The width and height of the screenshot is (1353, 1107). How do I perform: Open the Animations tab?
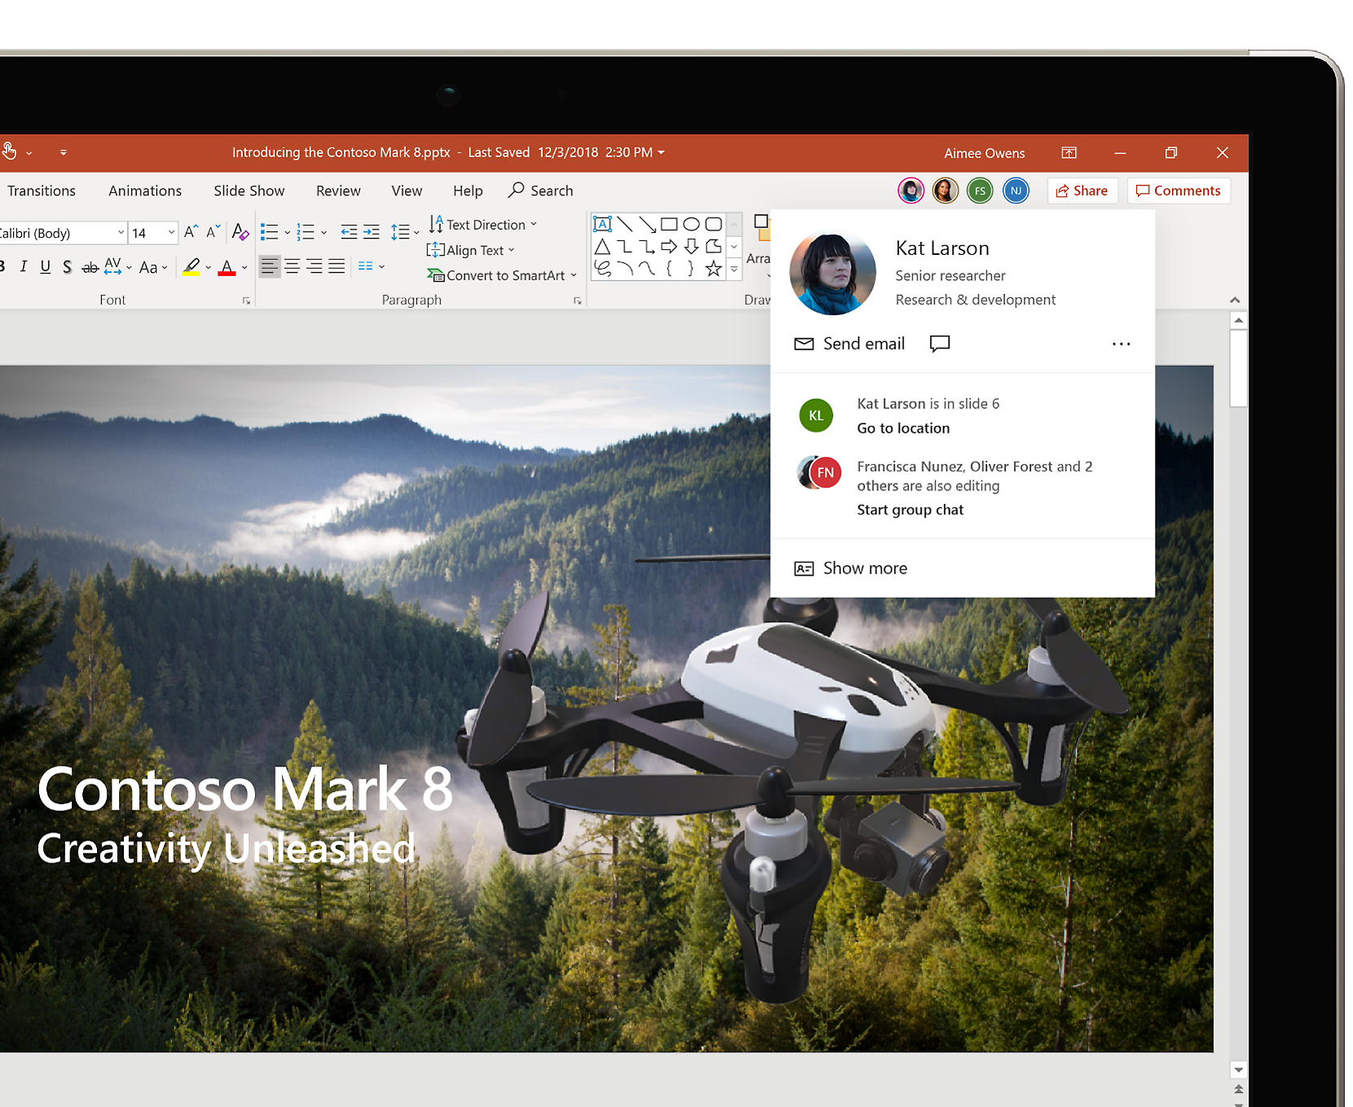(145, 191)
